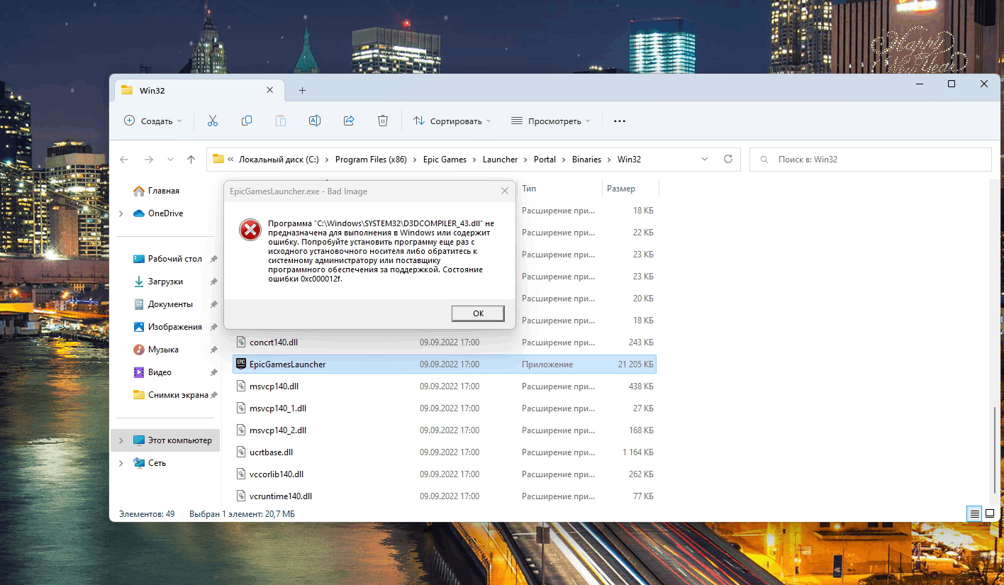Screen dimensions: 1004x585
Task: Click Portal breadcrumb segment
Action: [545, 160]
